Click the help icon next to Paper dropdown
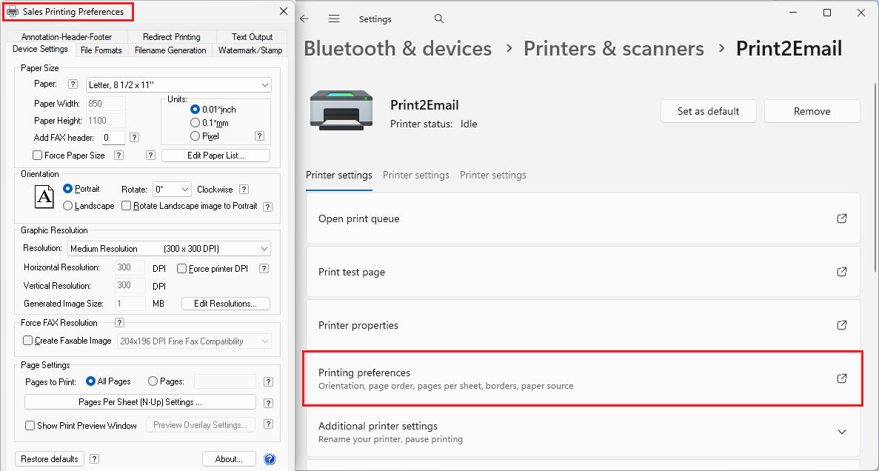The height and width of the screenshot is (471, 879). coord(73,84)
